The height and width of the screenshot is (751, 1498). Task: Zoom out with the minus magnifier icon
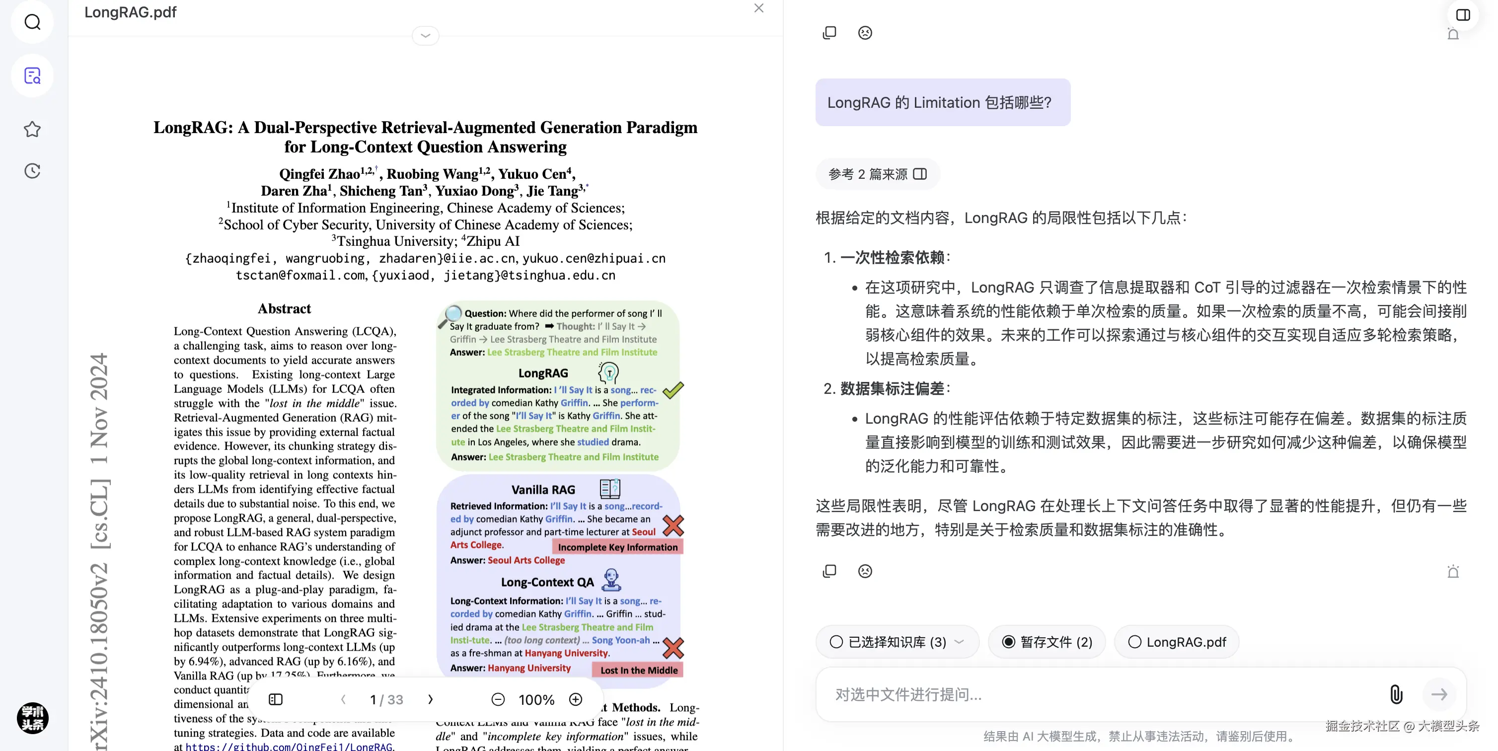click(498, 699)
